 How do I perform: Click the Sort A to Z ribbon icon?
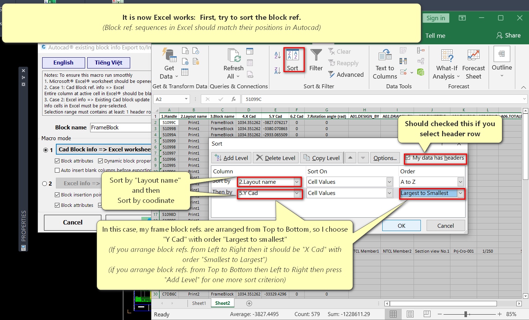[277, 55]
